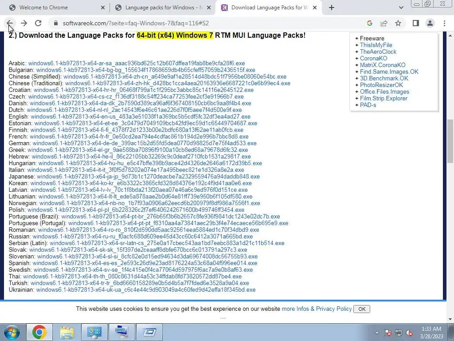454x341 pixels.
Task: Select the Download Language Packs tab
Action: coord(268,8)
